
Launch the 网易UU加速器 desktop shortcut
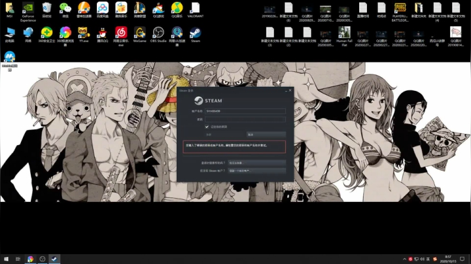(x=177, y=37)
